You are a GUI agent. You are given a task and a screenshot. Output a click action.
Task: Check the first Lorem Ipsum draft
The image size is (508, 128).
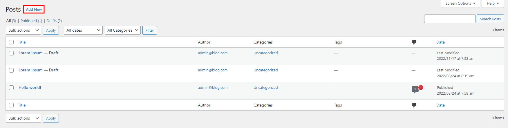11,53
